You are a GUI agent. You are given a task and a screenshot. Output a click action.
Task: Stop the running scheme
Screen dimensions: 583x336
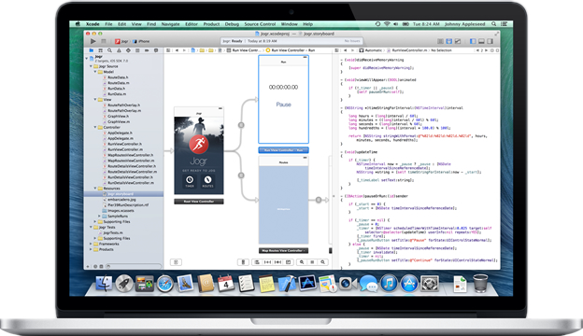pyautogui.click(x=104, y=41)
